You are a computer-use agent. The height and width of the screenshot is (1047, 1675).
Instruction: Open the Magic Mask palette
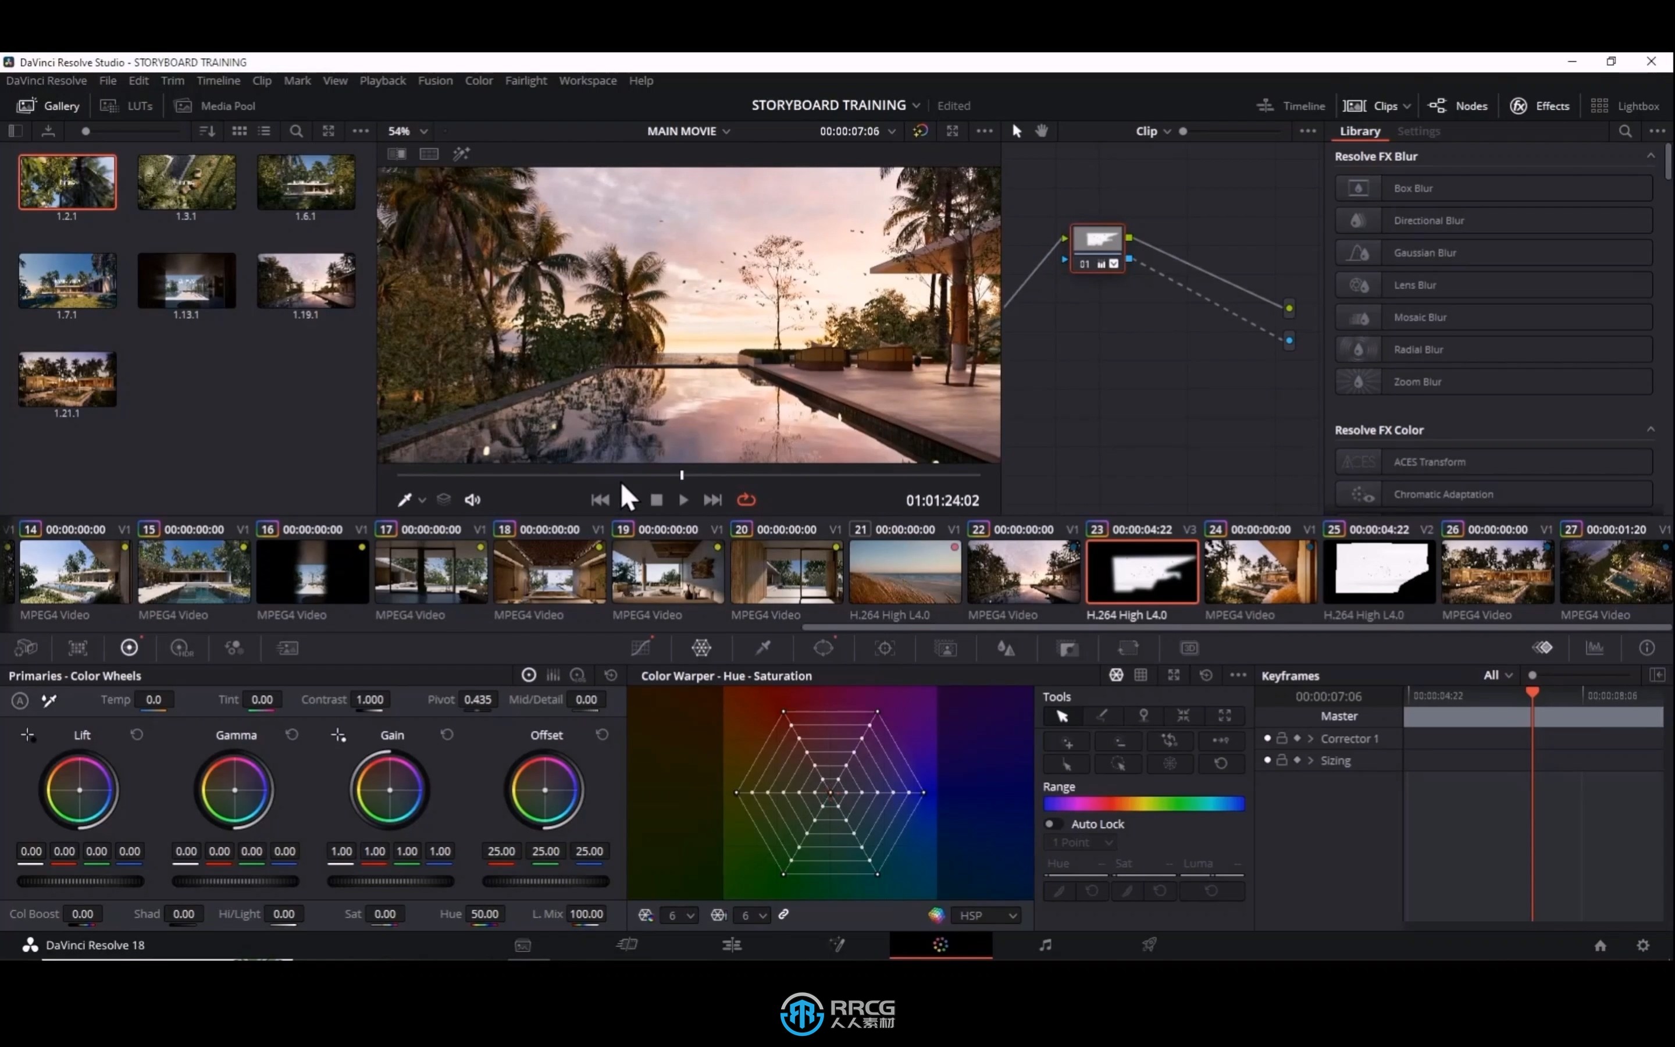(x=946, y=648)
